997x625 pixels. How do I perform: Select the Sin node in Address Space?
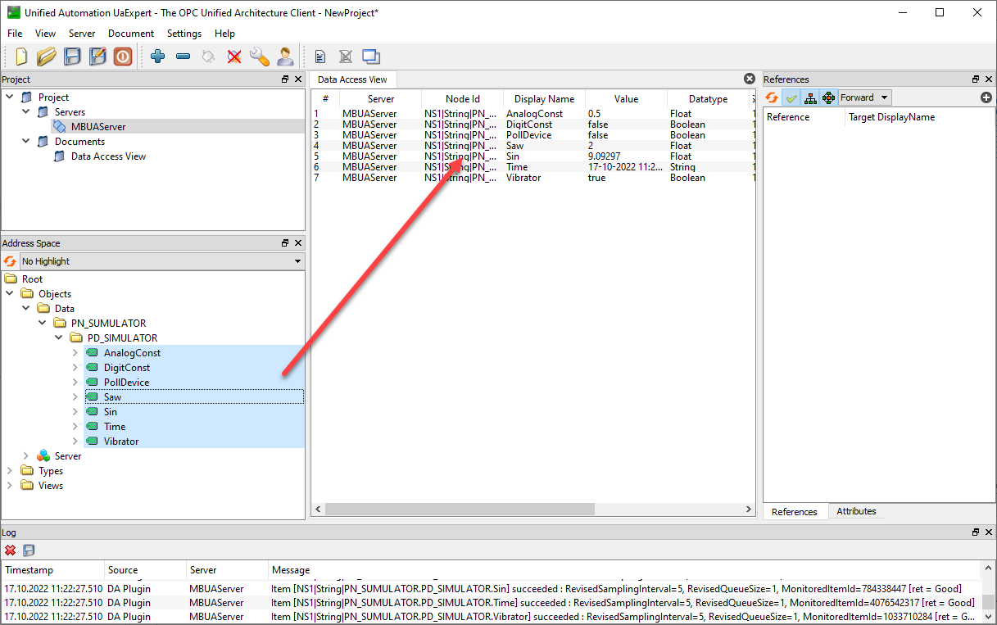pyautogui.click(x=111, y=412)
